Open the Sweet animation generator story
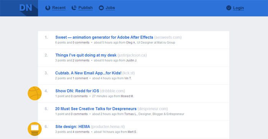This screenshot has width=268, height=139. click(x=104, y=37)
